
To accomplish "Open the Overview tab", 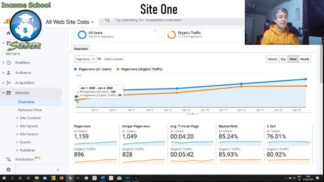I will pos(81,49).
